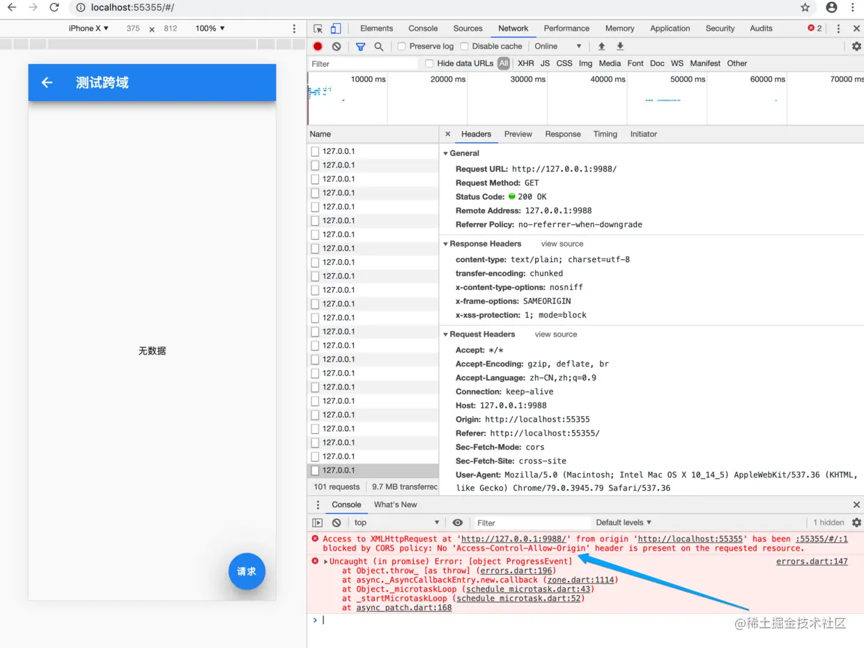The width and height of the screenshot is (864, 648).
Task: Click the browser forward arrow
Action: [x=33, y=8]
